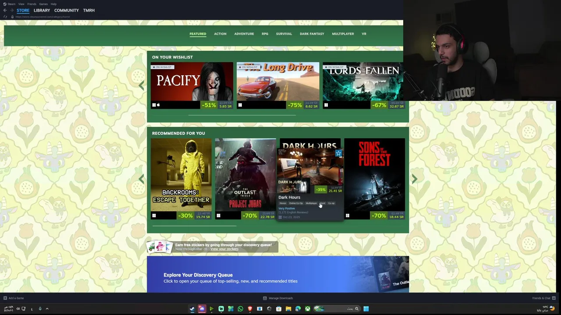Click the wishlist star on Dark Hours

(x=338, y=154)
